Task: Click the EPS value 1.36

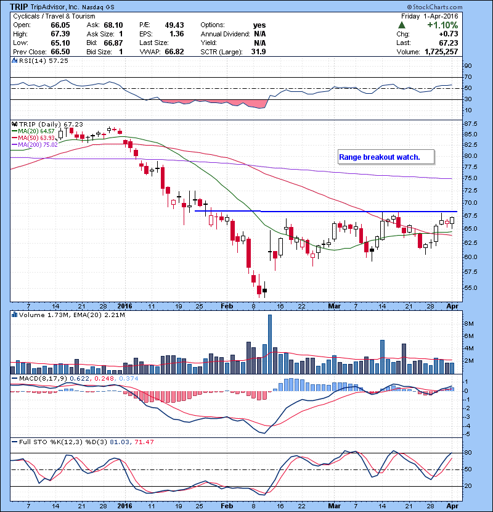Action: pos(176,34)
